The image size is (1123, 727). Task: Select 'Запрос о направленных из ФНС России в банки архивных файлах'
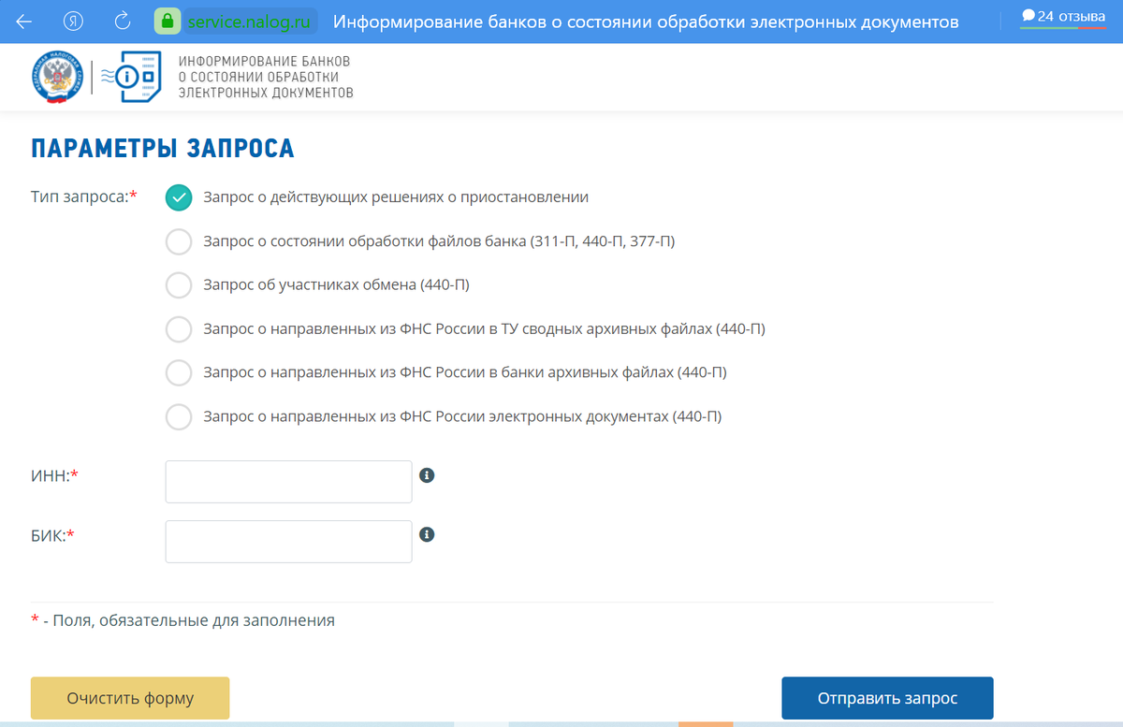click(x=179, y=372)
